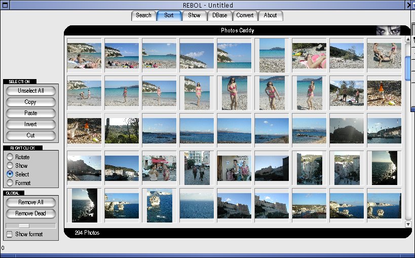Viewport: 415px width, 258px height.
Task: Choose the Show right-click option
Action: 10,166
